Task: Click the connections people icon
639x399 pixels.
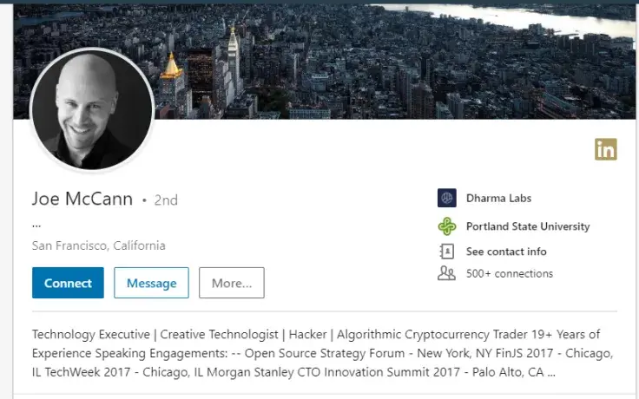Action: [x=447, y=273]
